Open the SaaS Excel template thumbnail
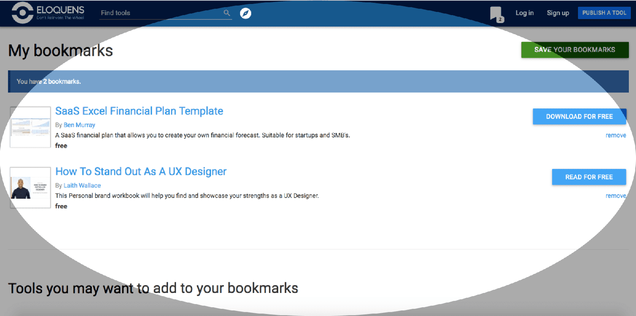The image size is (636, 316). click(30, 127)
